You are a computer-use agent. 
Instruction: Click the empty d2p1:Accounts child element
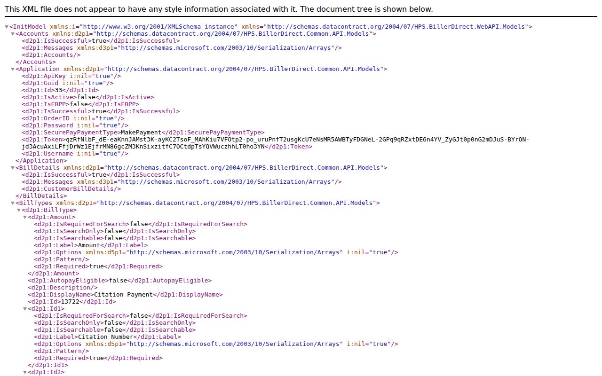(x=51, y=55)
